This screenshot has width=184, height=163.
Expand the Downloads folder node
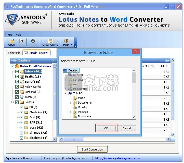tap(70, 117)
